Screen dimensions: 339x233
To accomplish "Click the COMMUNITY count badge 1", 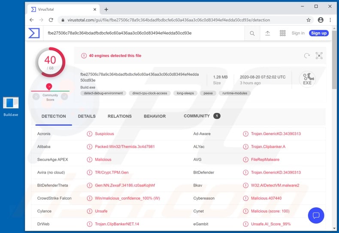I will (217, 116).
